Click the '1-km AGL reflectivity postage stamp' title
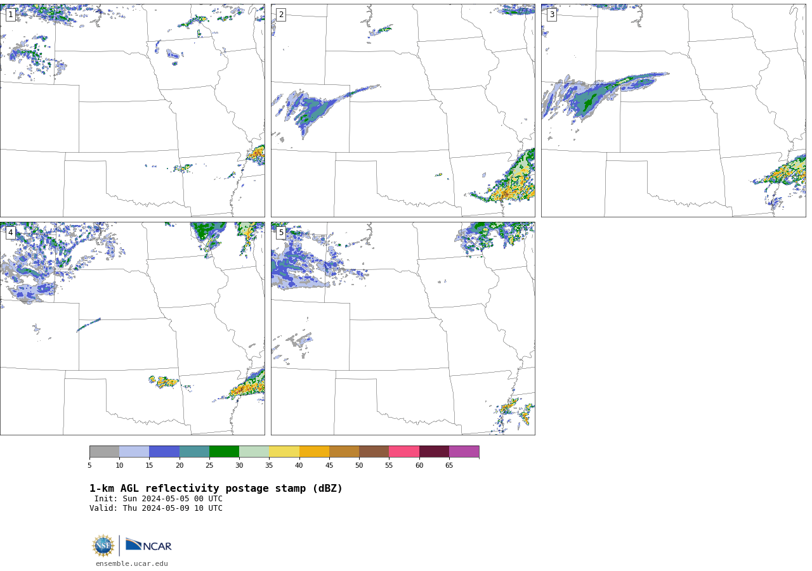This screenshot has height=571, width=812. coord(216,489)
